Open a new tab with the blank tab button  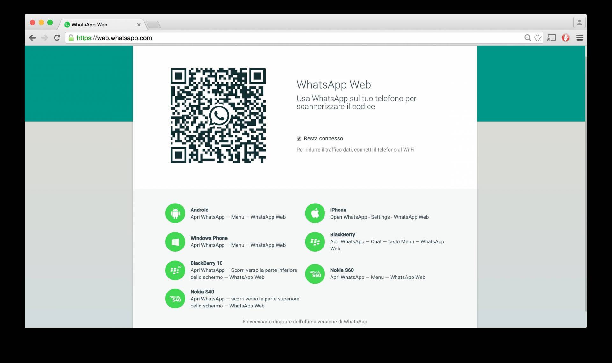[154, 25]
